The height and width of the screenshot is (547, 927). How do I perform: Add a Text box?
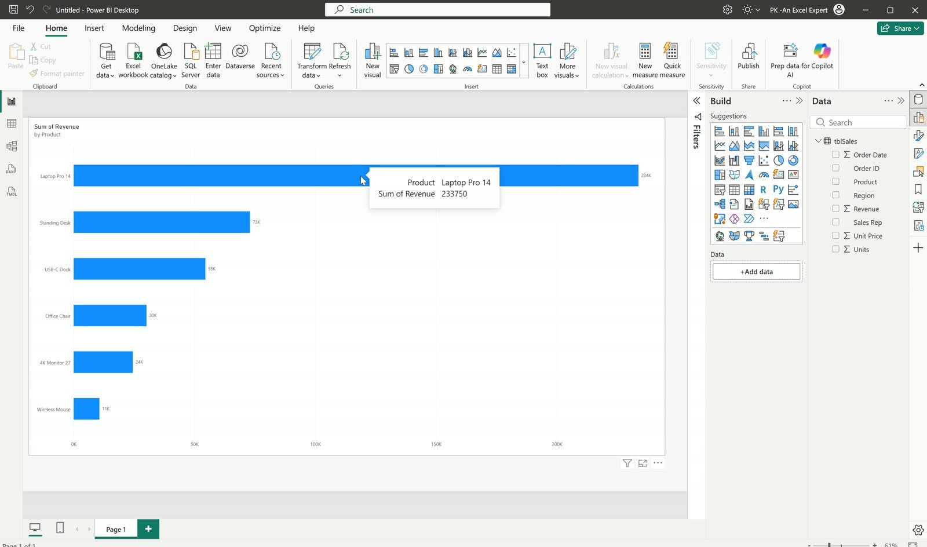pos(542,60)
